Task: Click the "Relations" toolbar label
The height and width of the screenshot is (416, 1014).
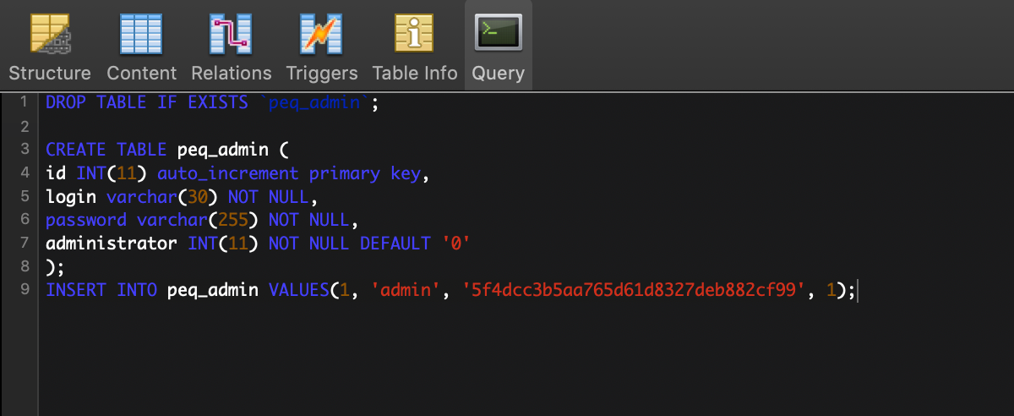Action: 231,74
